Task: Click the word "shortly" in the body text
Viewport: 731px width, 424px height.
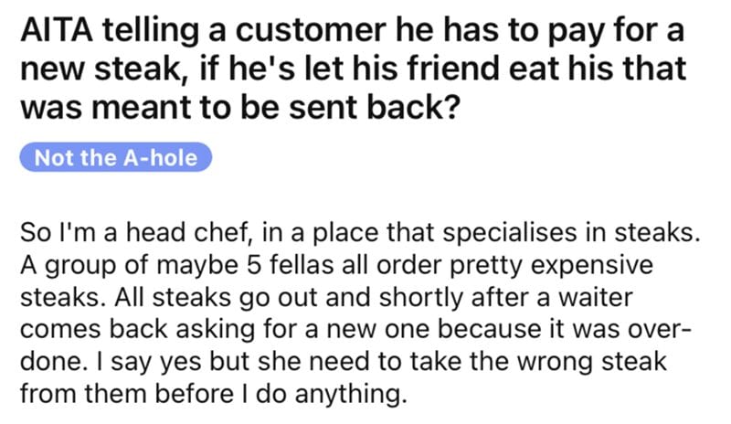Action: click(421, 299)
